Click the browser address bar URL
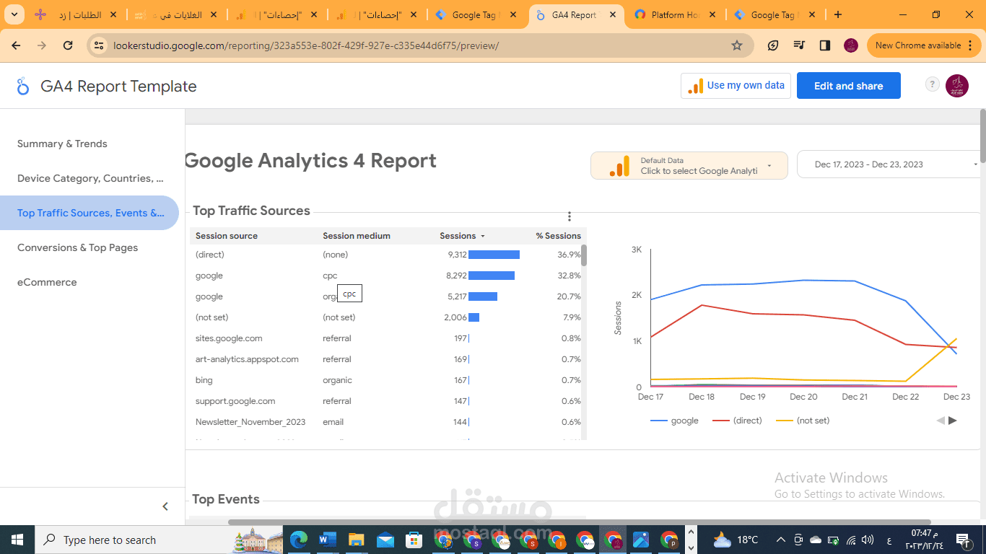 pos(306,45)
